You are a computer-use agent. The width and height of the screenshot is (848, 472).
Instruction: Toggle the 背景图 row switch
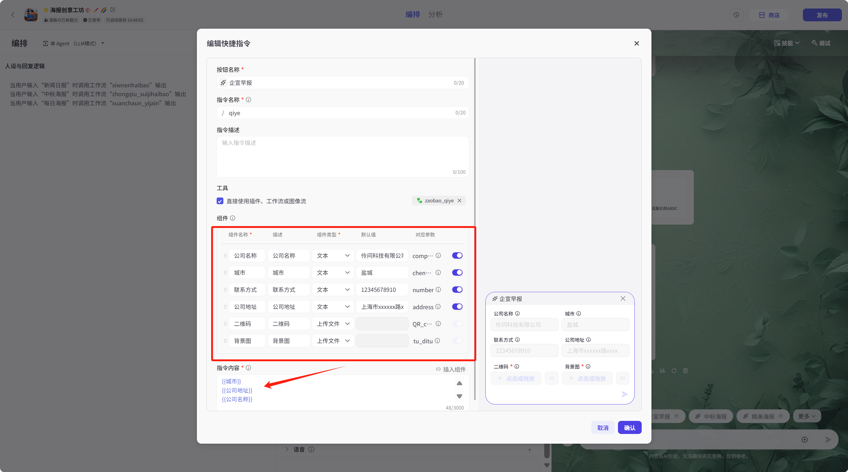pos(457,341)
